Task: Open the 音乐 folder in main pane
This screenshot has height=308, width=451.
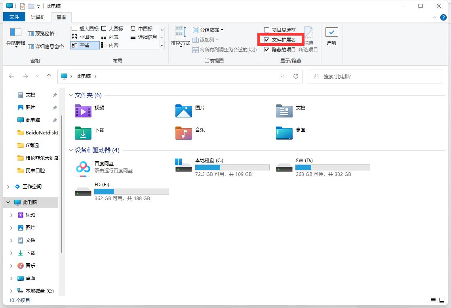Action: (184, 133)
